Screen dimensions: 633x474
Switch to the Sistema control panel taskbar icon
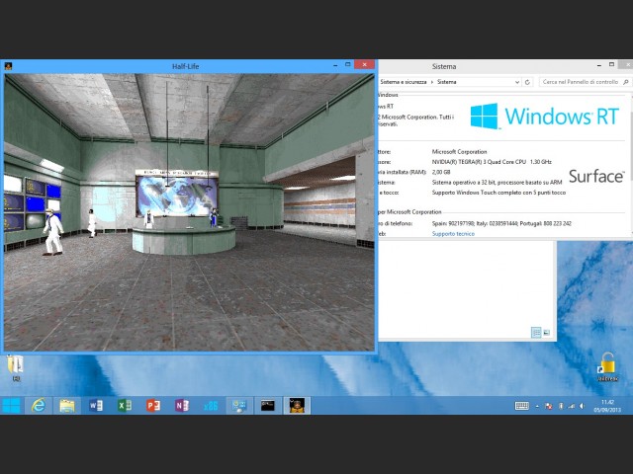point(239,406)
